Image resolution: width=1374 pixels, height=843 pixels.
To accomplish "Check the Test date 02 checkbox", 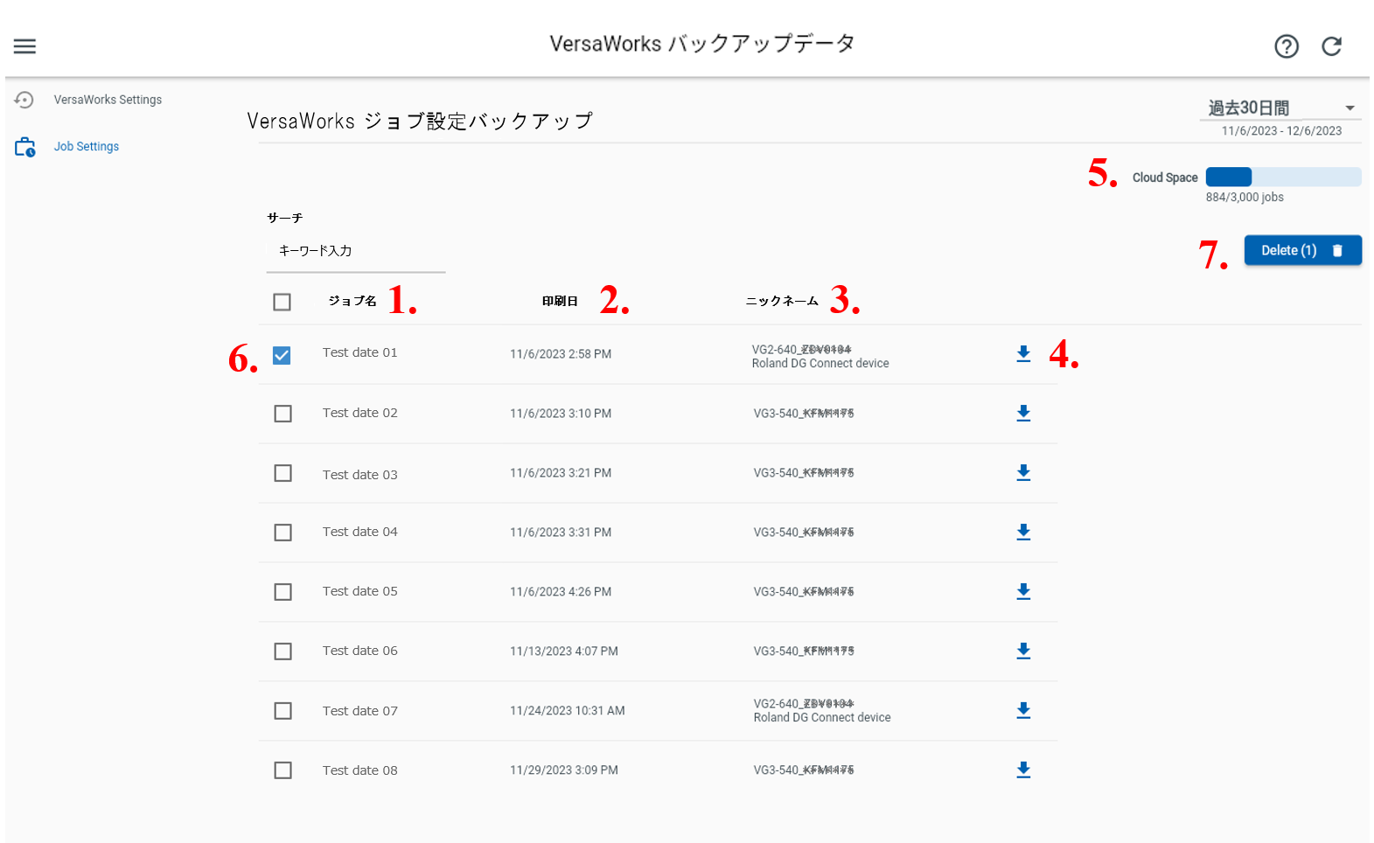I will 282,414.
